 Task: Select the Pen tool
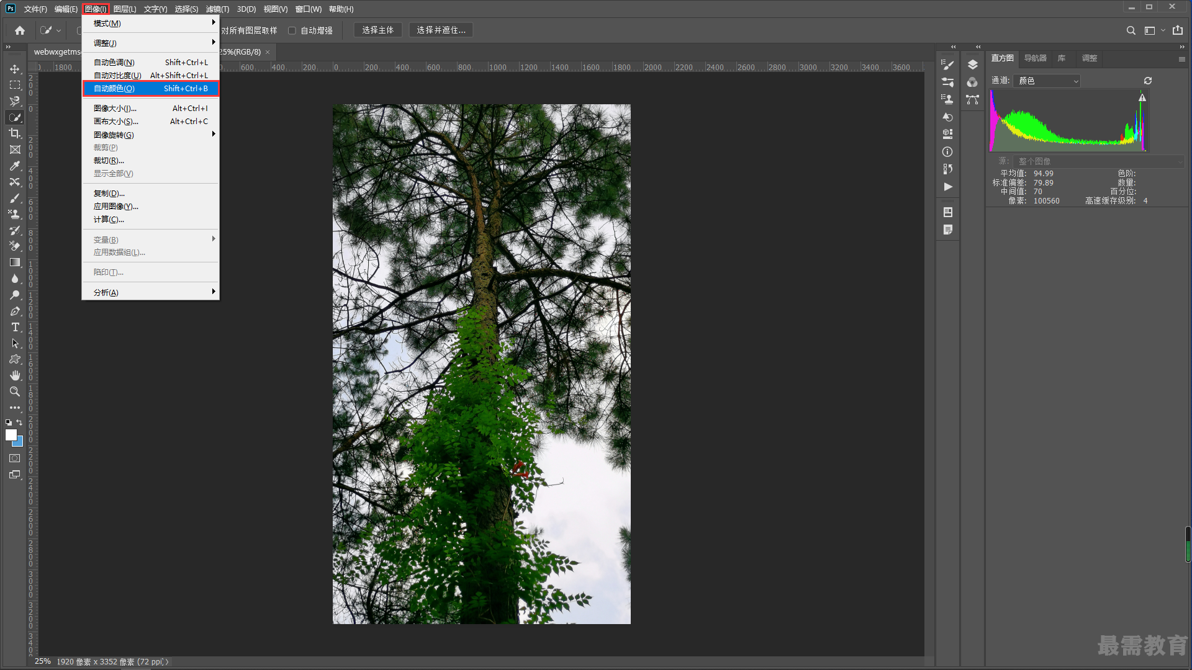pyautogui.click(x=15, y=311)
